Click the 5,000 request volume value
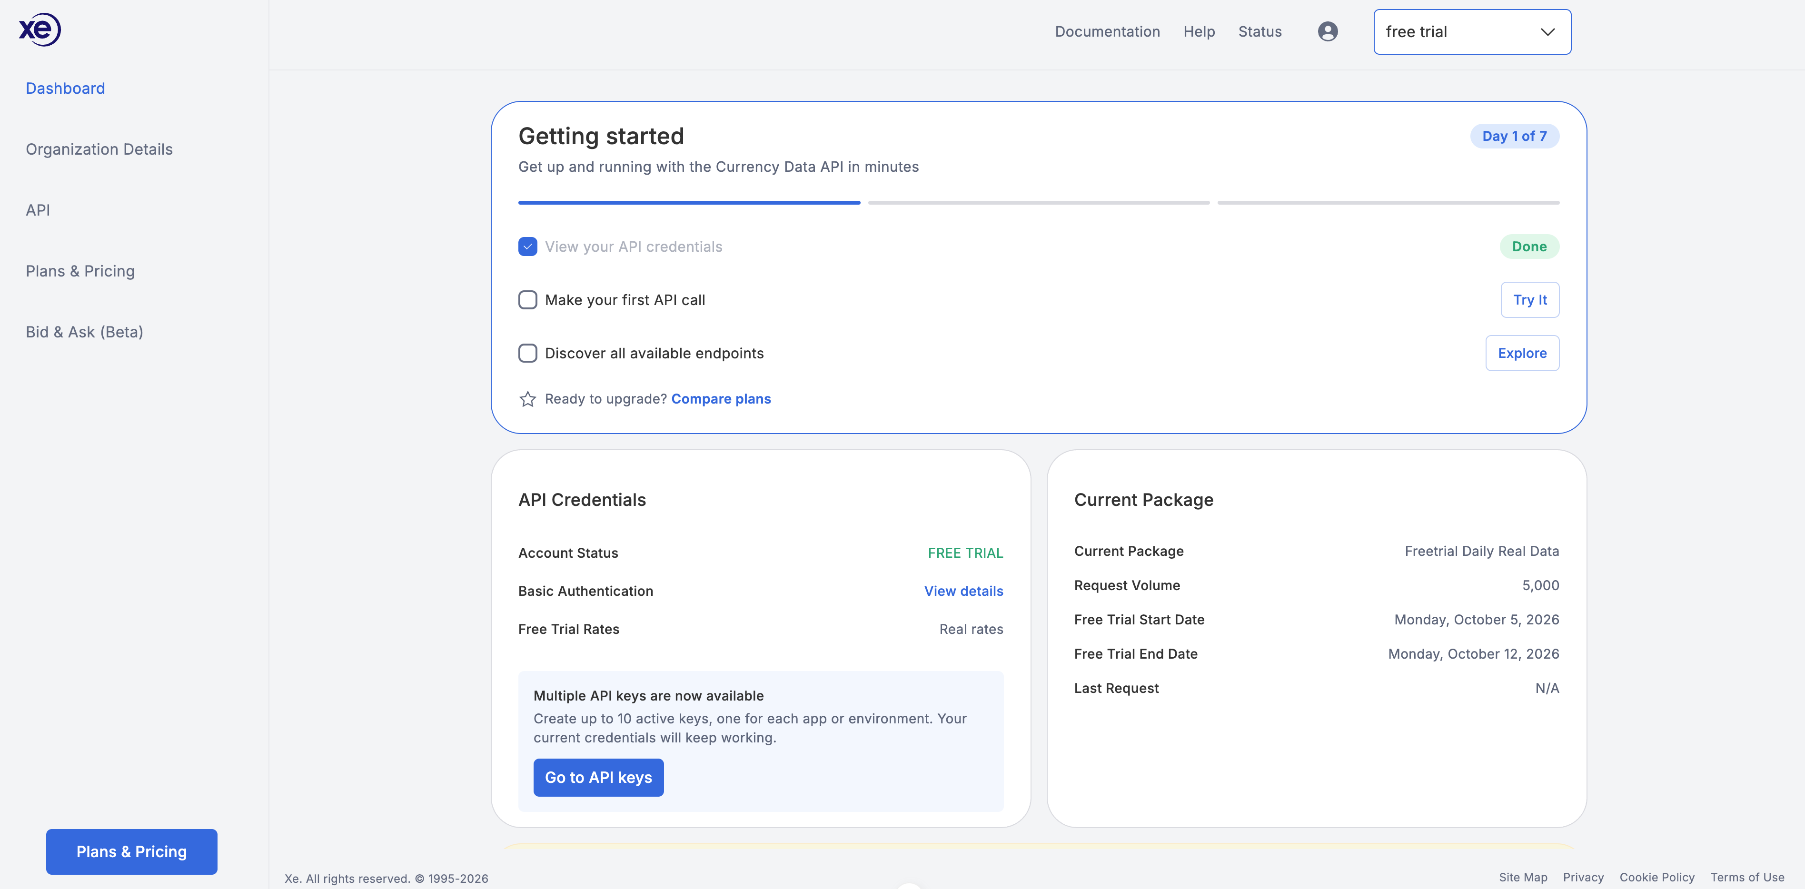This screenshot has height=889, width=1805. [1540, 586]
